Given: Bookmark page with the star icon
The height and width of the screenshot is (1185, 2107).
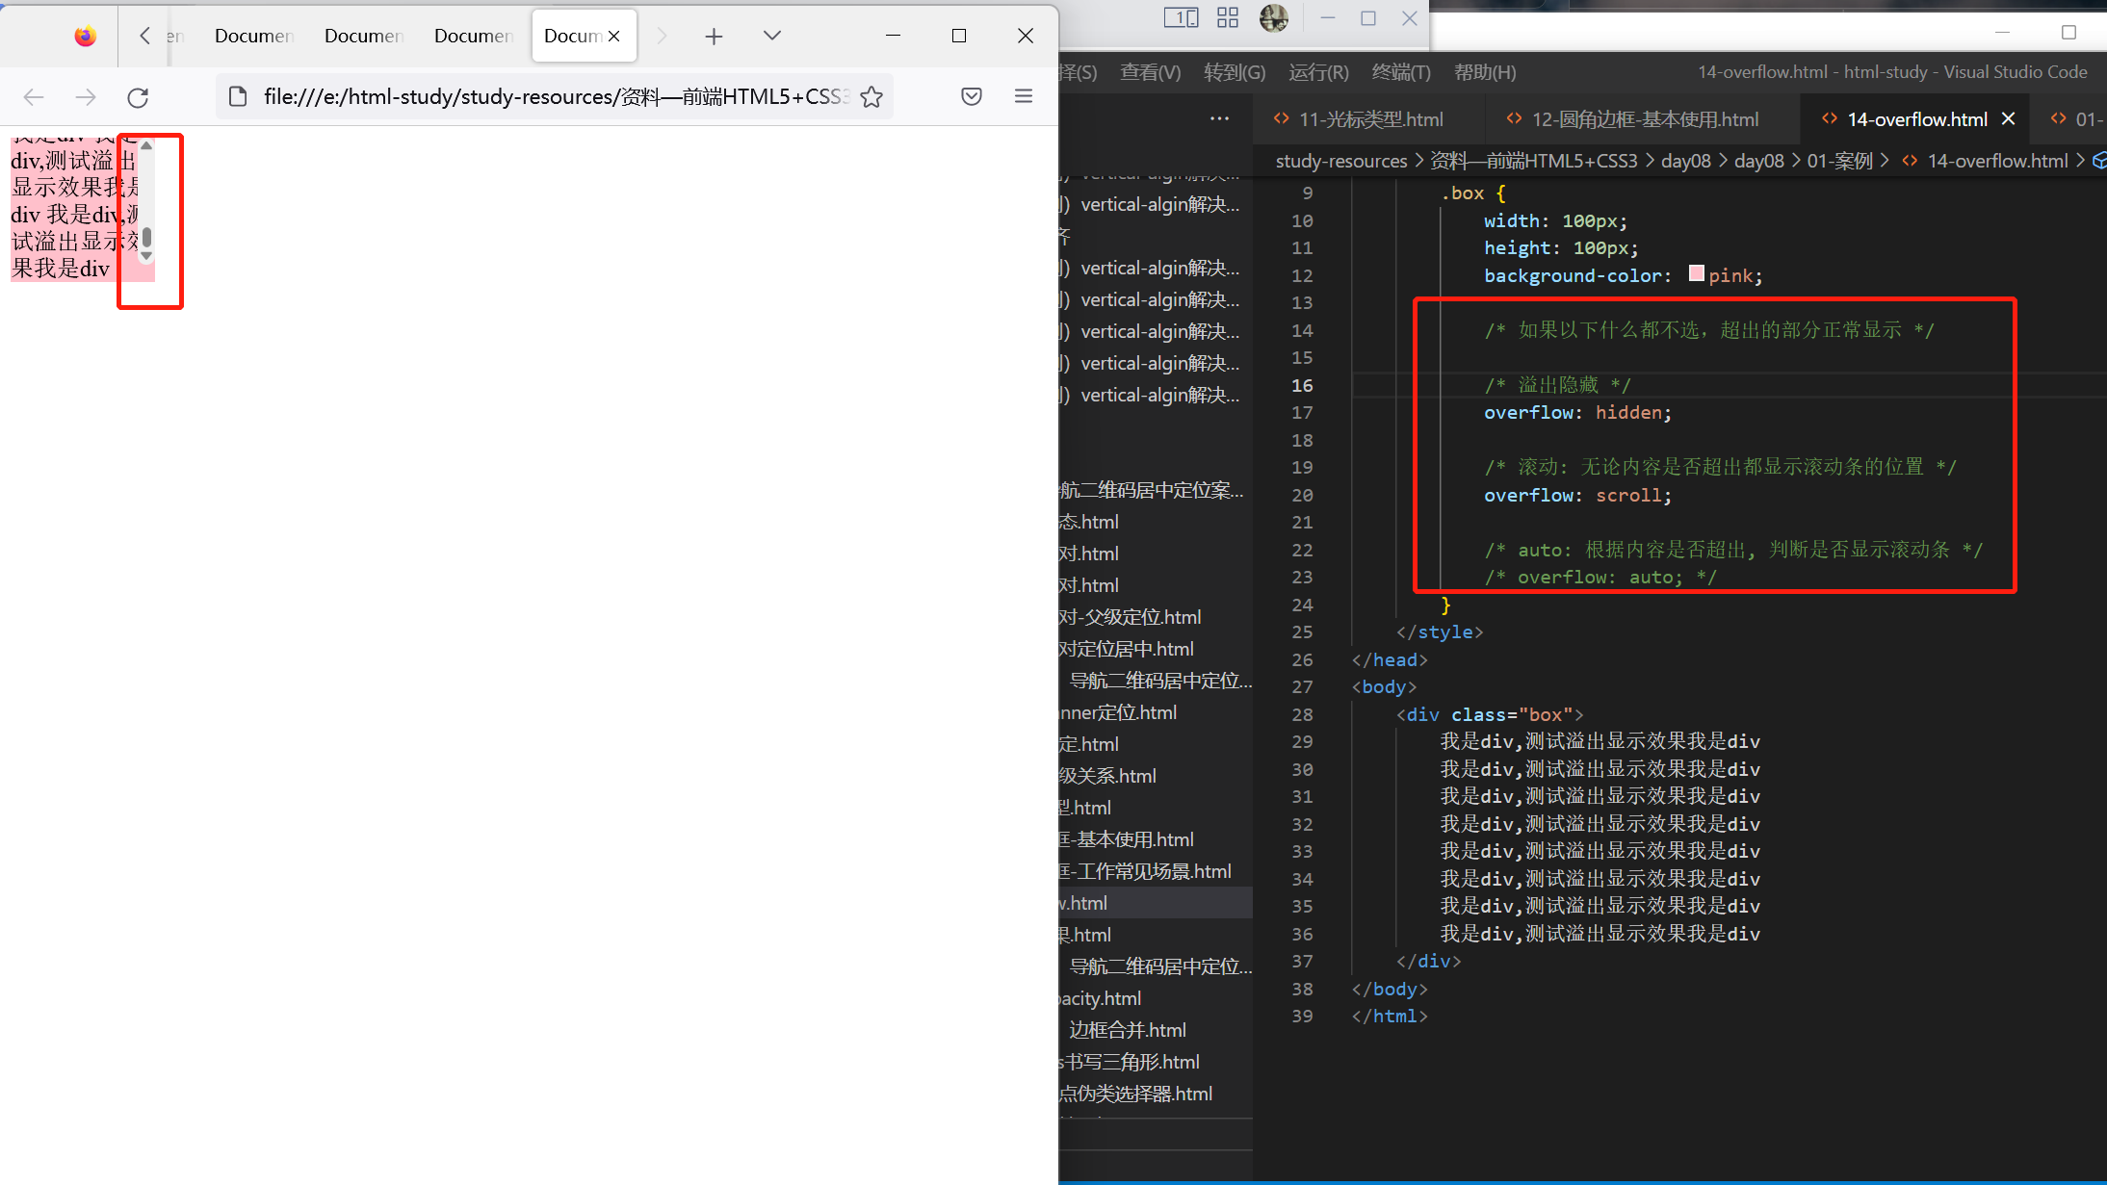Looking at the screenshot, I should 871,97.
